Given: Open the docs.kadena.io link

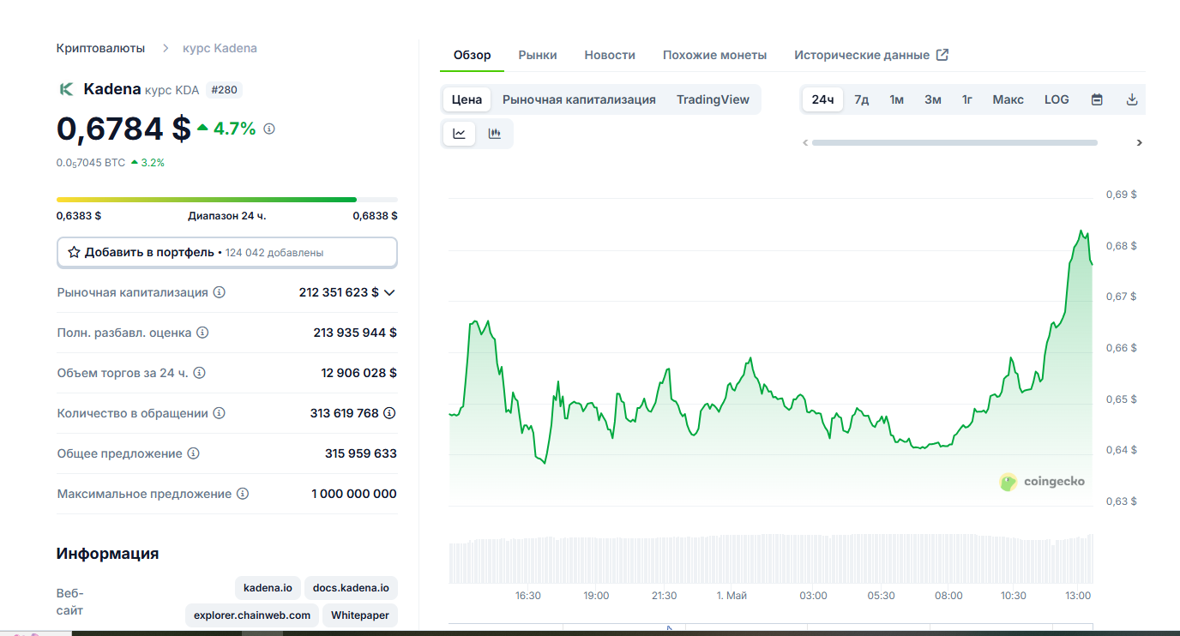Looking at the screenshot, I should pos(351,588).
